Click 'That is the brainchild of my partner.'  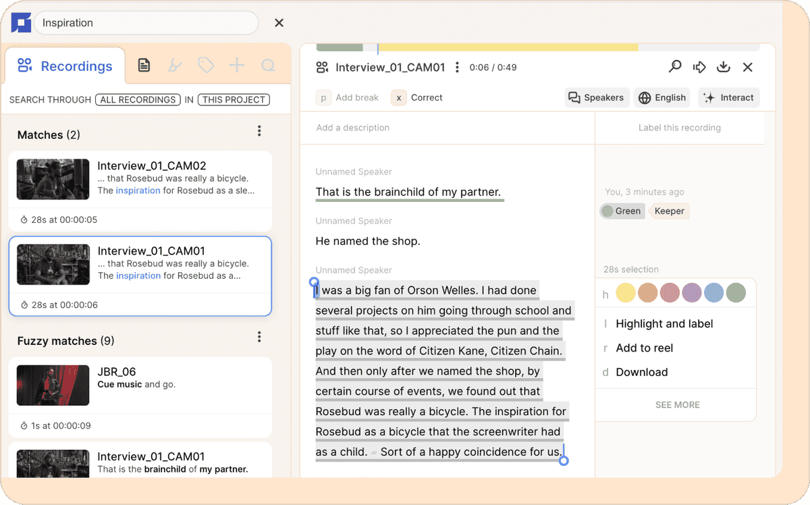tap(408, 192)
